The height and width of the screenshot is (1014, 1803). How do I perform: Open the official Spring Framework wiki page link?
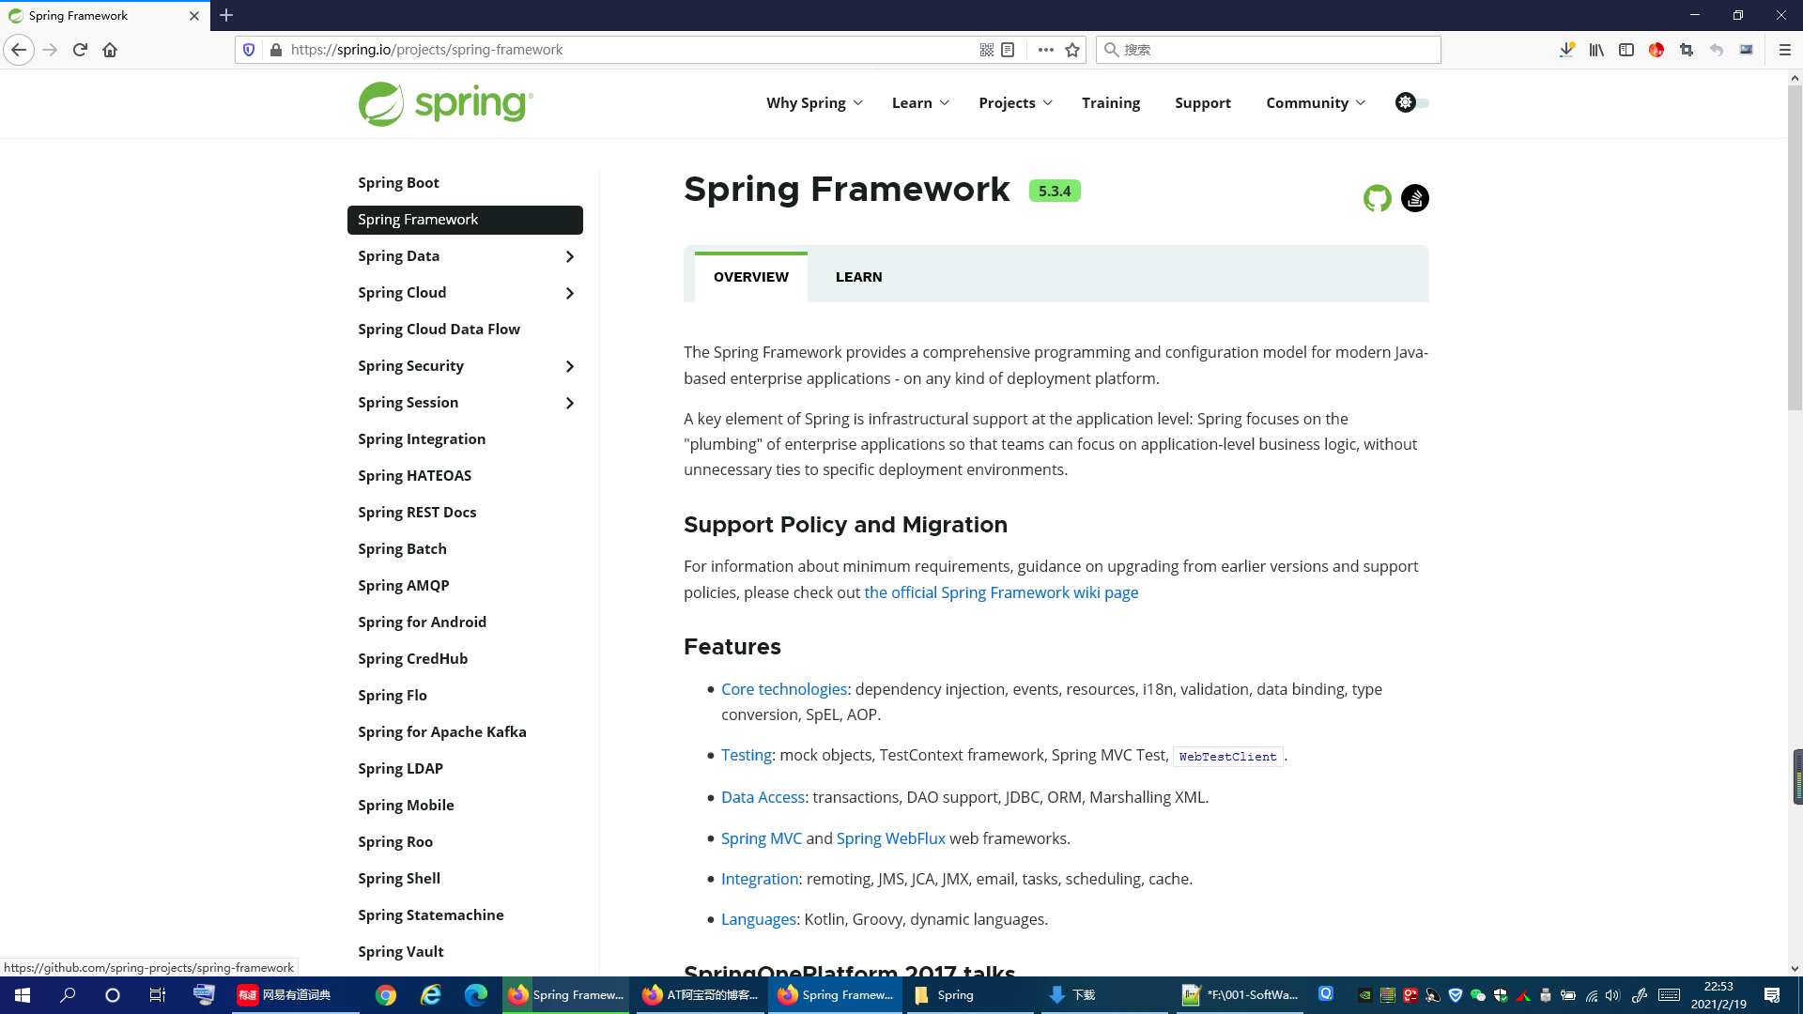(1001, 592)
